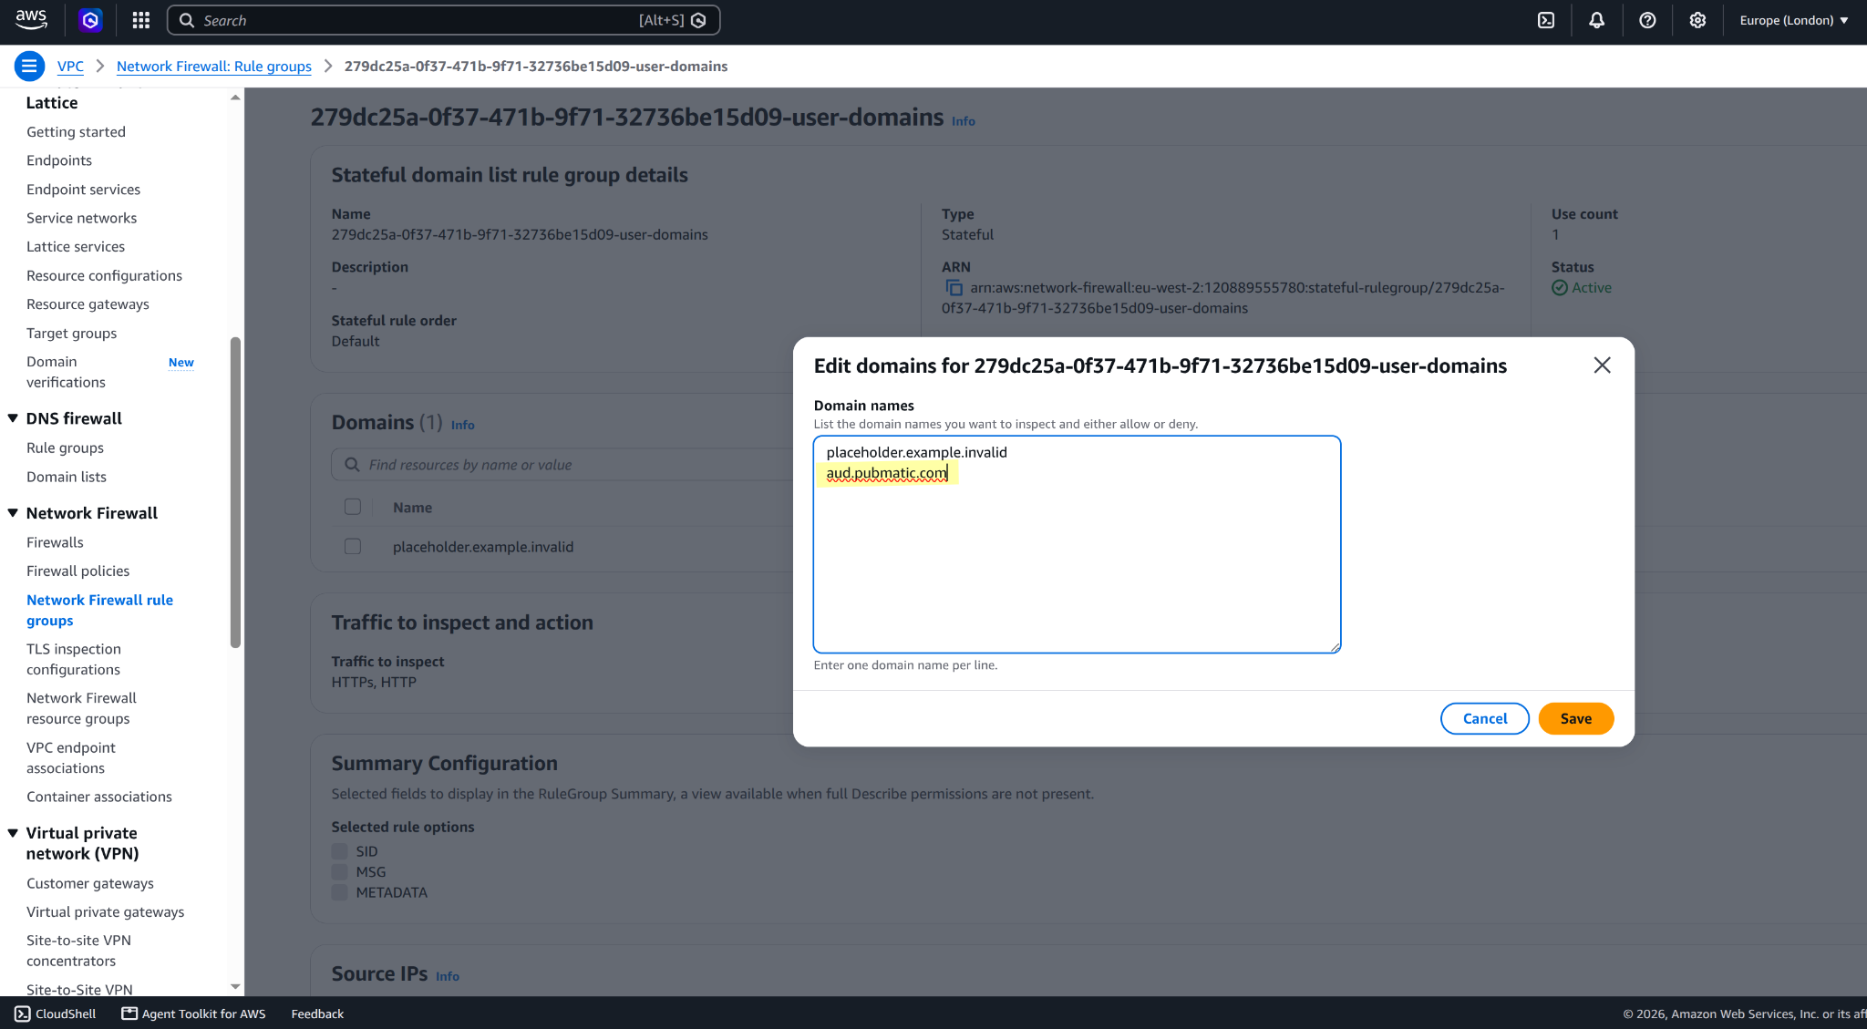Viewport: 1867px width, 1029px height.
Task: Open Service networks in the sidebar
Action: click(x=82, y=218)
